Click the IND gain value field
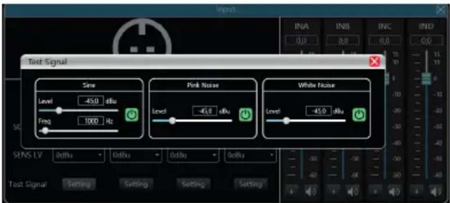This screenshot has height=203, width=450. [426, 40]
